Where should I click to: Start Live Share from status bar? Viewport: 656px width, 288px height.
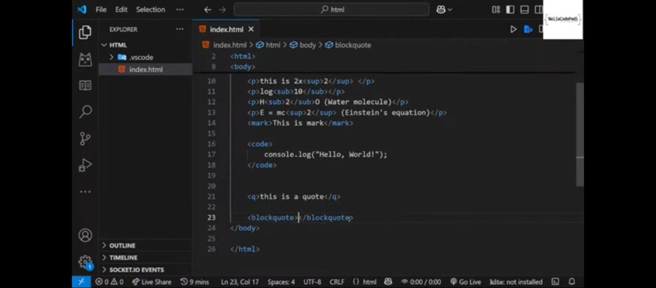click(x=151, y=282)
